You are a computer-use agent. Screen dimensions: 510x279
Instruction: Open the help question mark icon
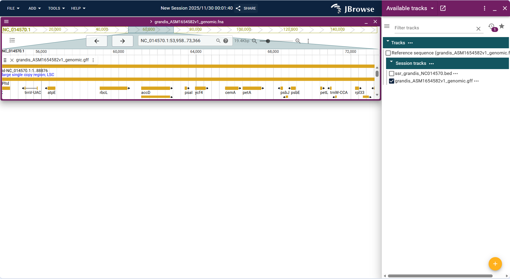(225, 41)
